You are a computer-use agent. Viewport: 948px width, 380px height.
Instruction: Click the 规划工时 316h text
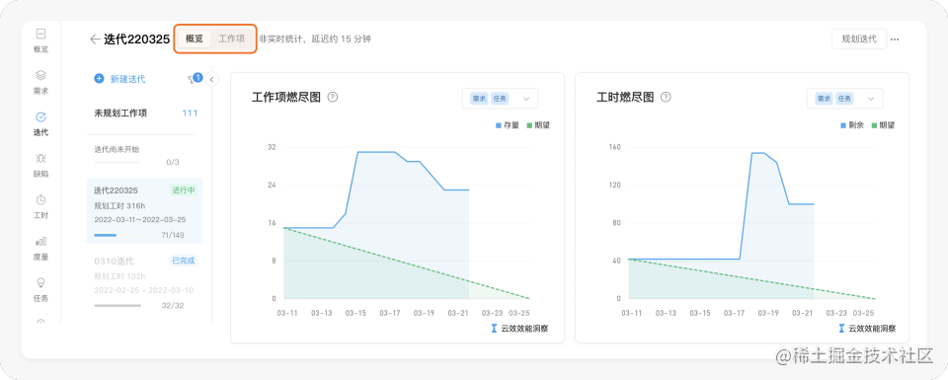[118, 205]
